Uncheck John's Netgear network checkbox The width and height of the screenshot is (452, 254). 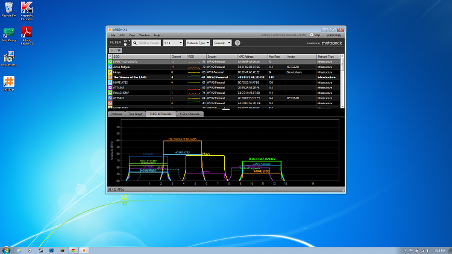click(x=110, y=67)
